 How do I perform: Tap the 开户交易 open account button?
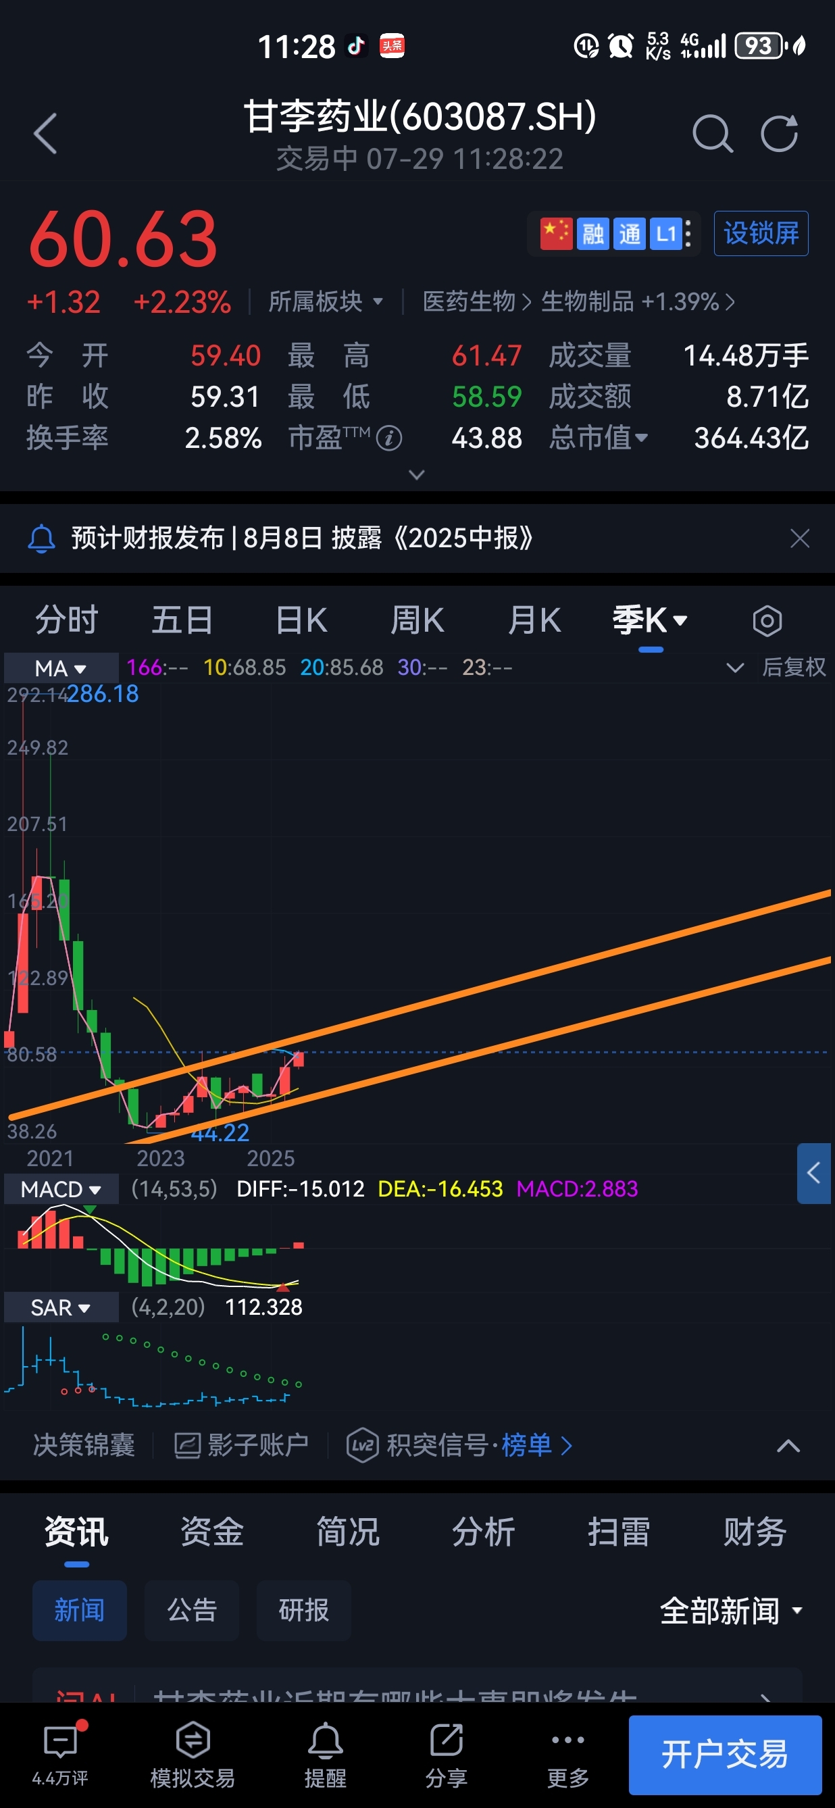(x=725, y=1755)
